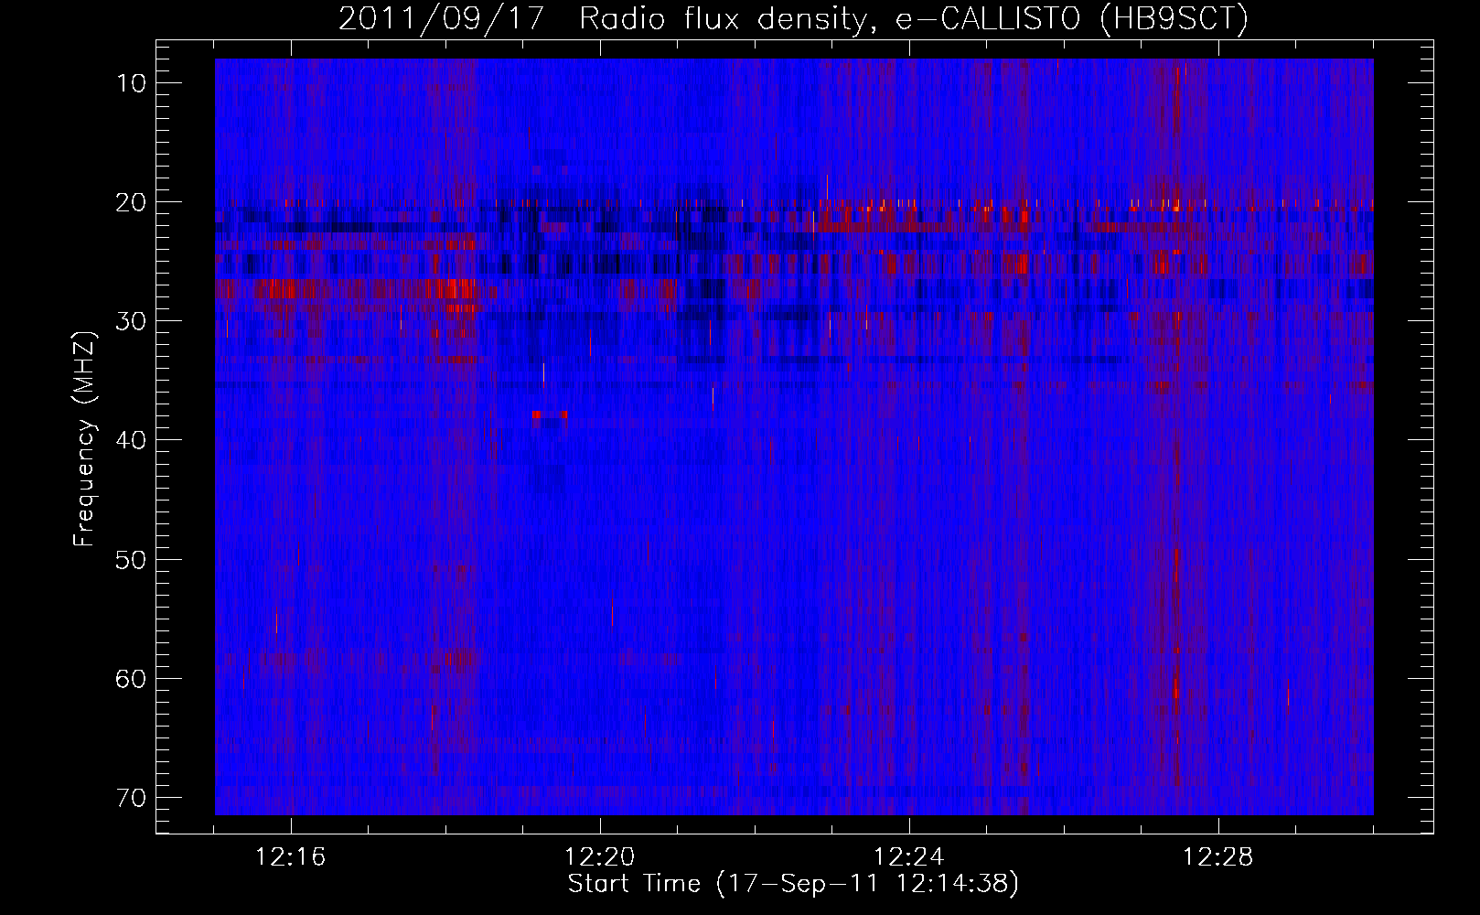The image size is (1480, 915).
Task: Click the 70 MHz frequency tick label
Action: [132, 797]
